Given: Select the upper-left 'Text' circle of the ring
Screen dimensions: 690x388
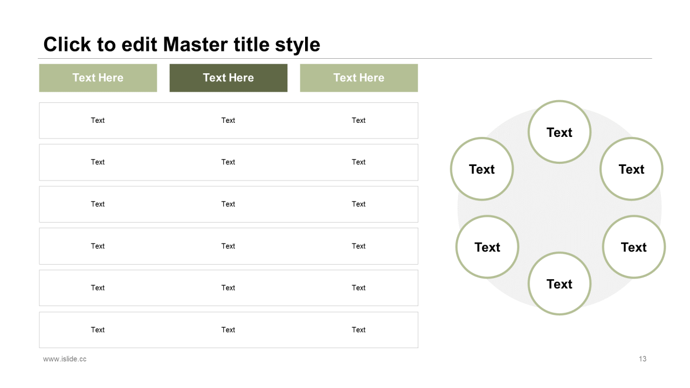Looking at the screenshot, I should [x=482, y=169].
